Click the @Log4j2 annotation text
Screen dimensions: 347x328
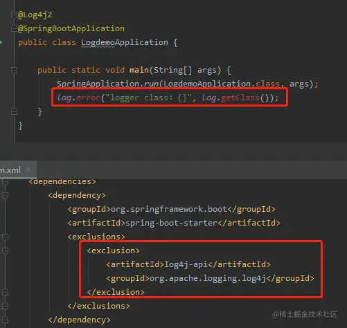35,15
